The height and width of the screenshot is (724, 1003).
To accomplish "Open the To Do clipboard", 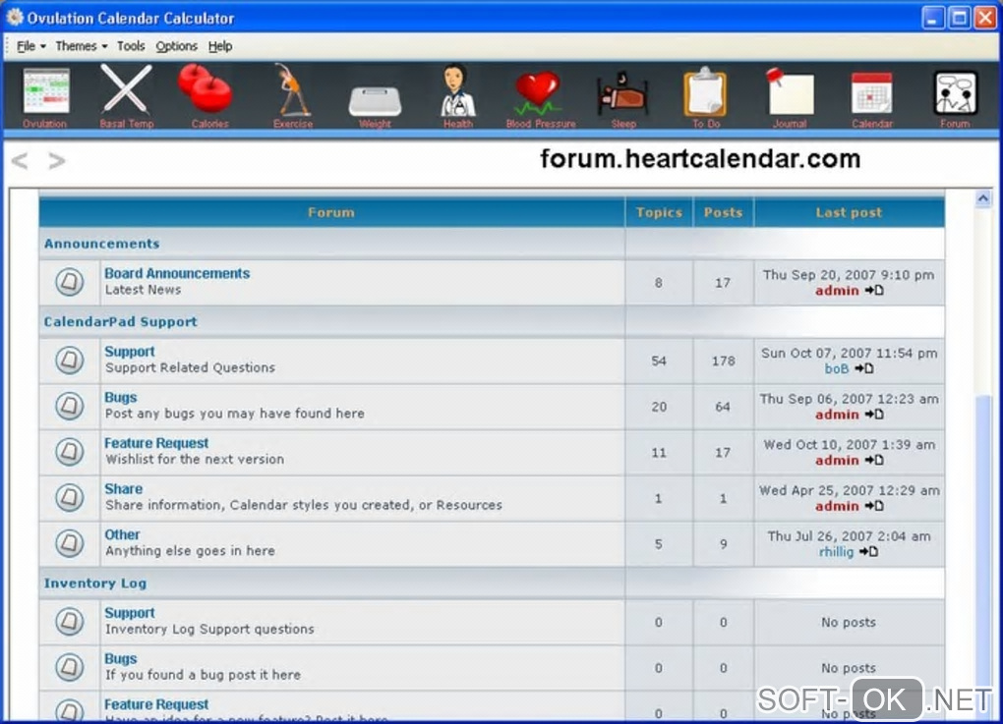I will pos(706,97).
